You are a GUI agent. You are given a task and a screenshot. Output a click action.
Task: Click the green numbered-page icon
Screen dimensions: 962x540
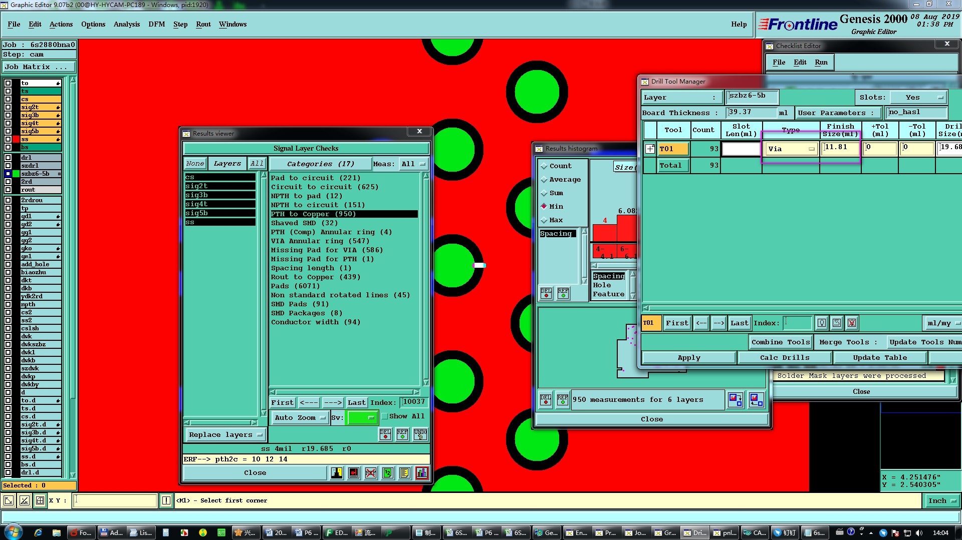click(388, 473)
